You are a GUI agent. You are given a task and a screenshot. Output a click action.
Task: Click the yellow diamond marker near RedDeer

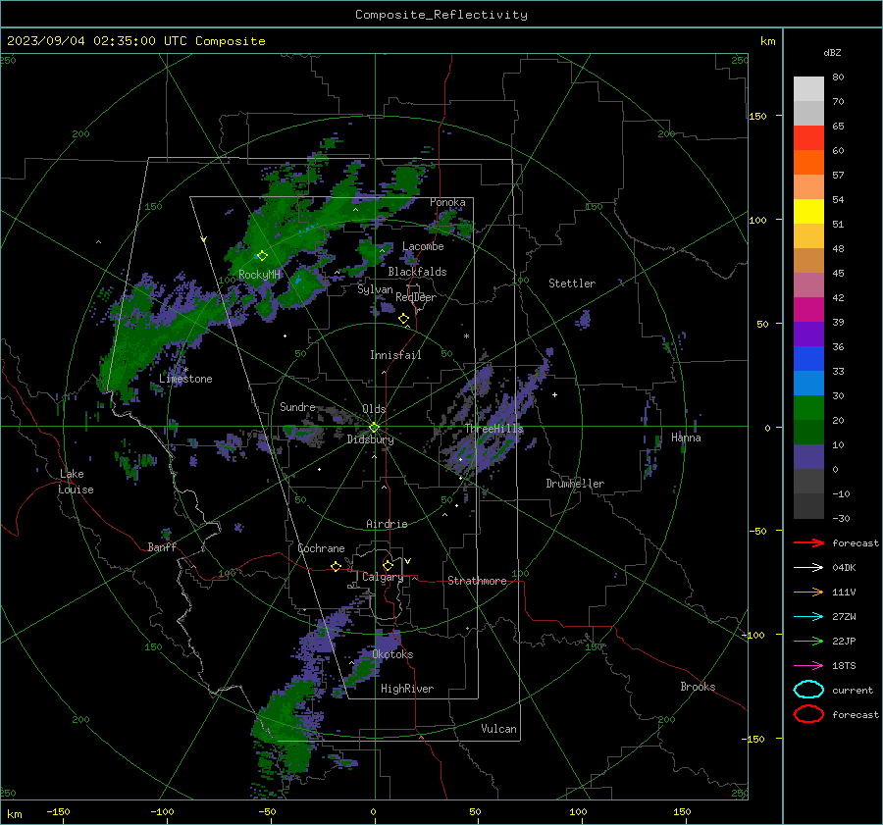[x=404, y=319]
